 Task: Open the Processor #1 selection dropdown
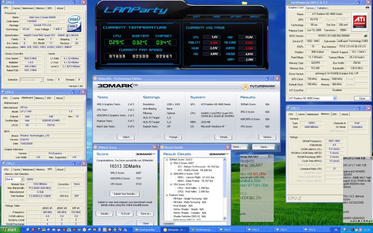tap(42, 79)
